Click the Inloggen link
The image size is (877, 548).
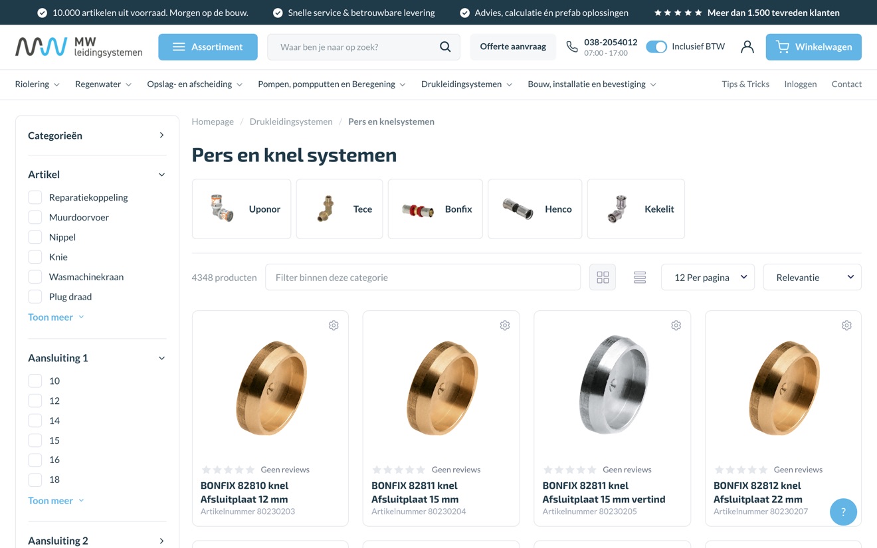[x=800, y=84]
